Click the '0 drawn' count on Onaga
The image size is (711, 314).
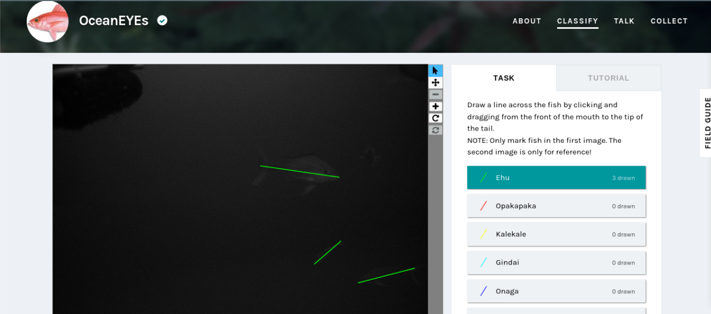[623, 292]
